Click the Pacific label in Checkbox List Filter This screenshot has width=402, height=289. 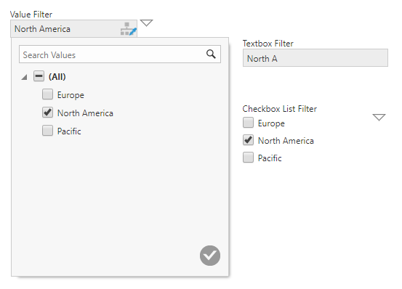click(270, 158)
